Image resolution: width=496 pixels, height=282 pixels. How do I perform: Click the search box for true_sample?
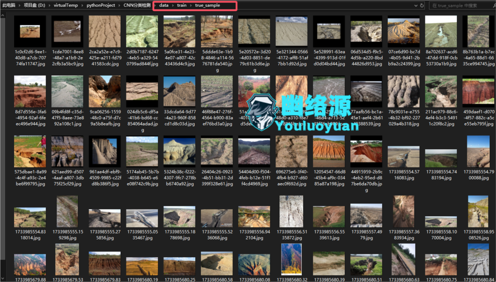click(462, 5)
